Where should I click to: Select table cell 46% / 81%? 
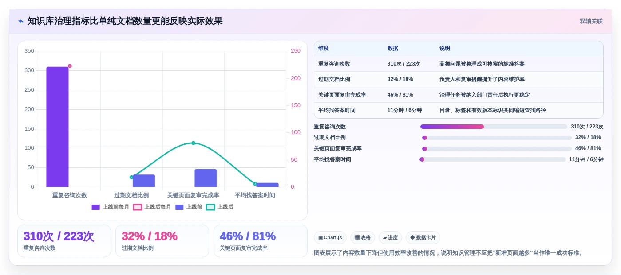point(400,95)
